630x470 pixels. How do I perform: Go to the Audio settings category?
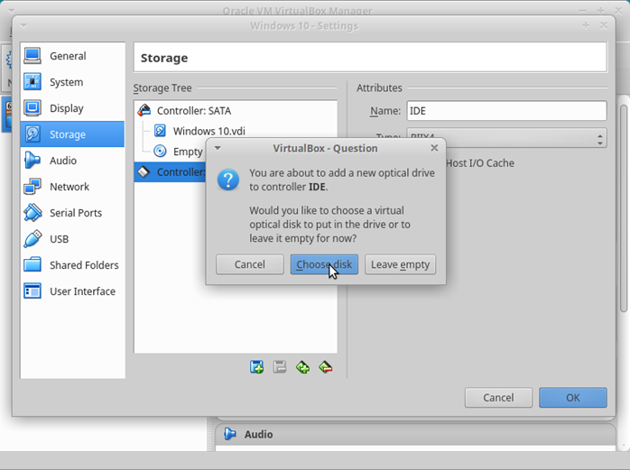coord(72,161)
